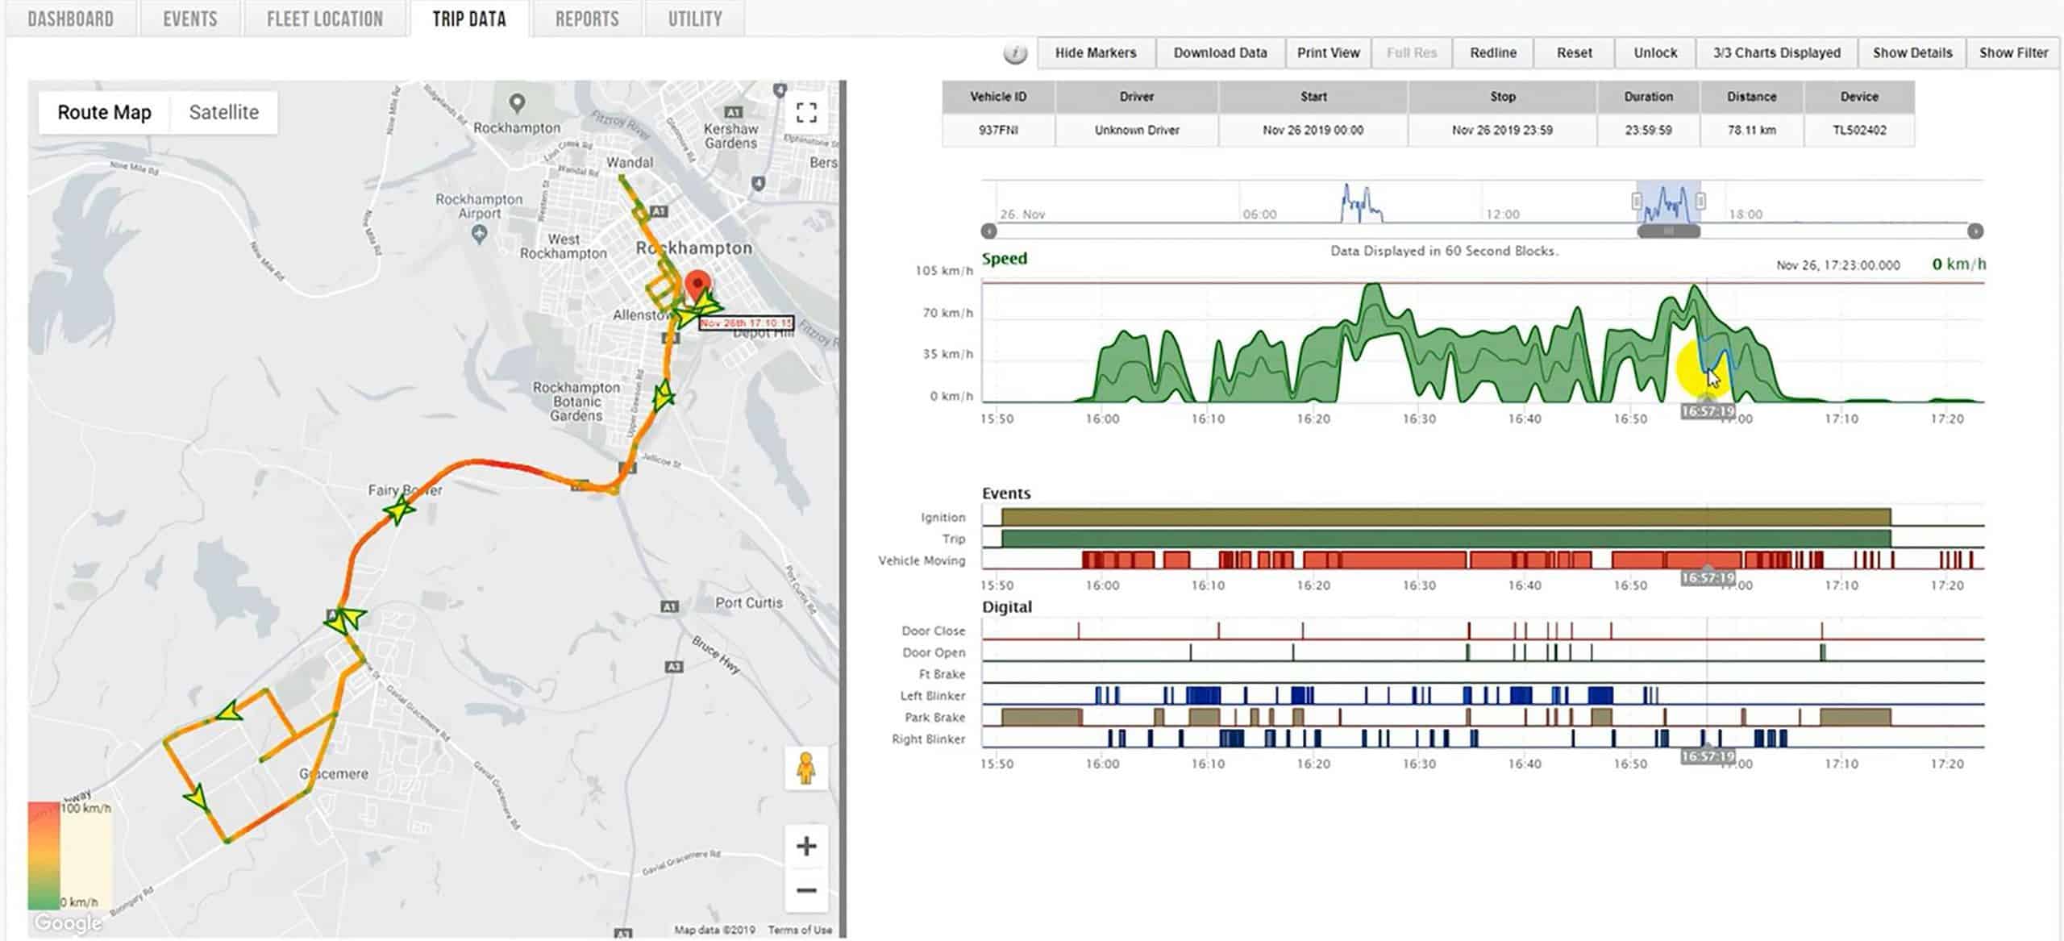Image resolution: width=2064 pixels, height=941 pixels.
Task: Click the timeline range scrollbar handle
Action: (x=1668, y=231)
